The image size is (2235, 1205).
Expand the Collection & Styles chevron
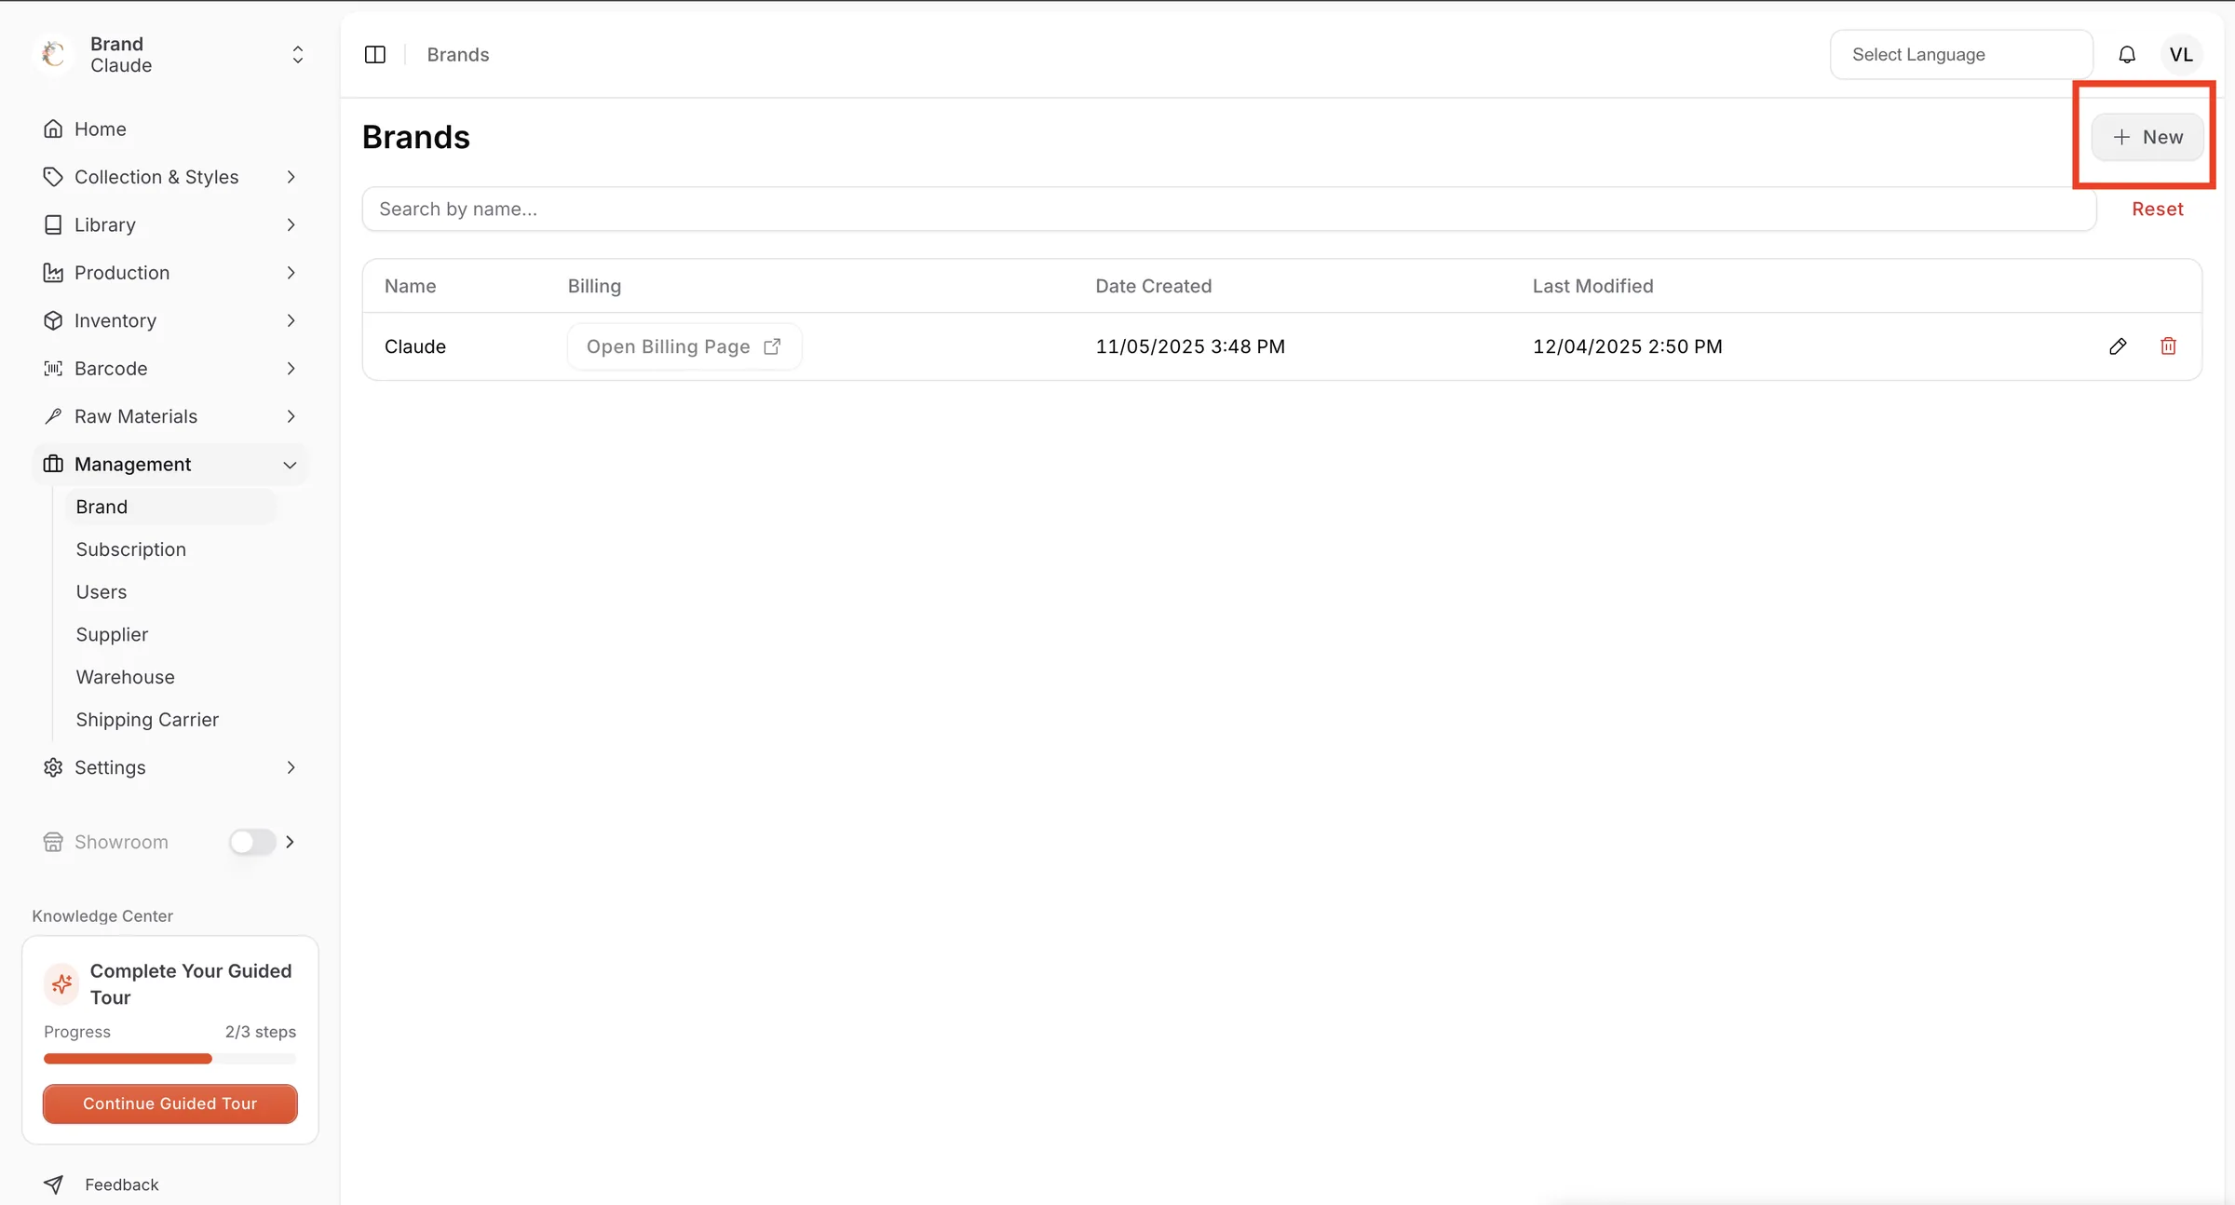(291, 177)
